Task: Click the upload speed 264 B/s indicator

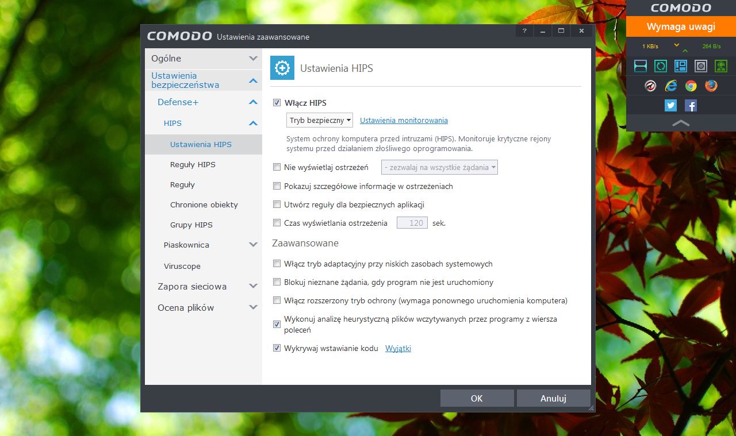Action: (711, 46)
